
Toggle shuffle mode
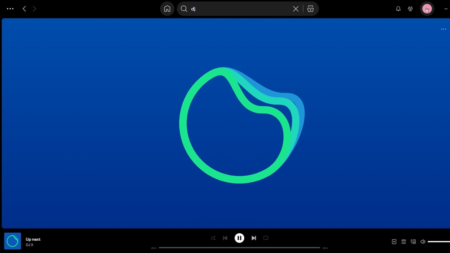(213, 238)
